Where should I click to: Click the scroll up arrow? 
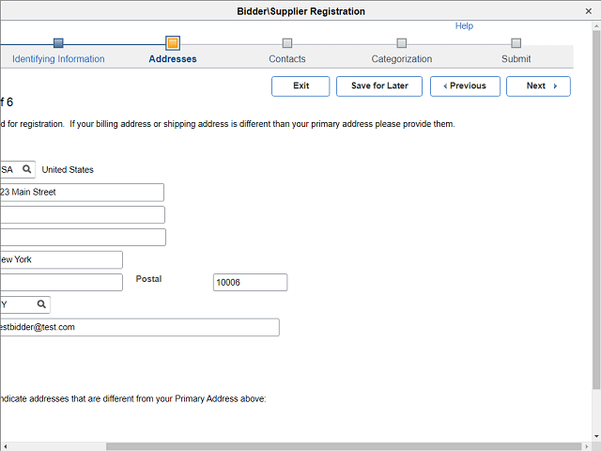point(596,26)
